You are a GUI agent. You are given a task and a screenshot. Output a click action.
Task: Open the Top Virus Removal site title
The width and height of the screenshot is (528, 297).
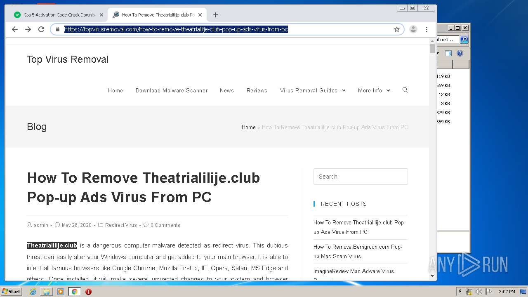pos(68,59)
